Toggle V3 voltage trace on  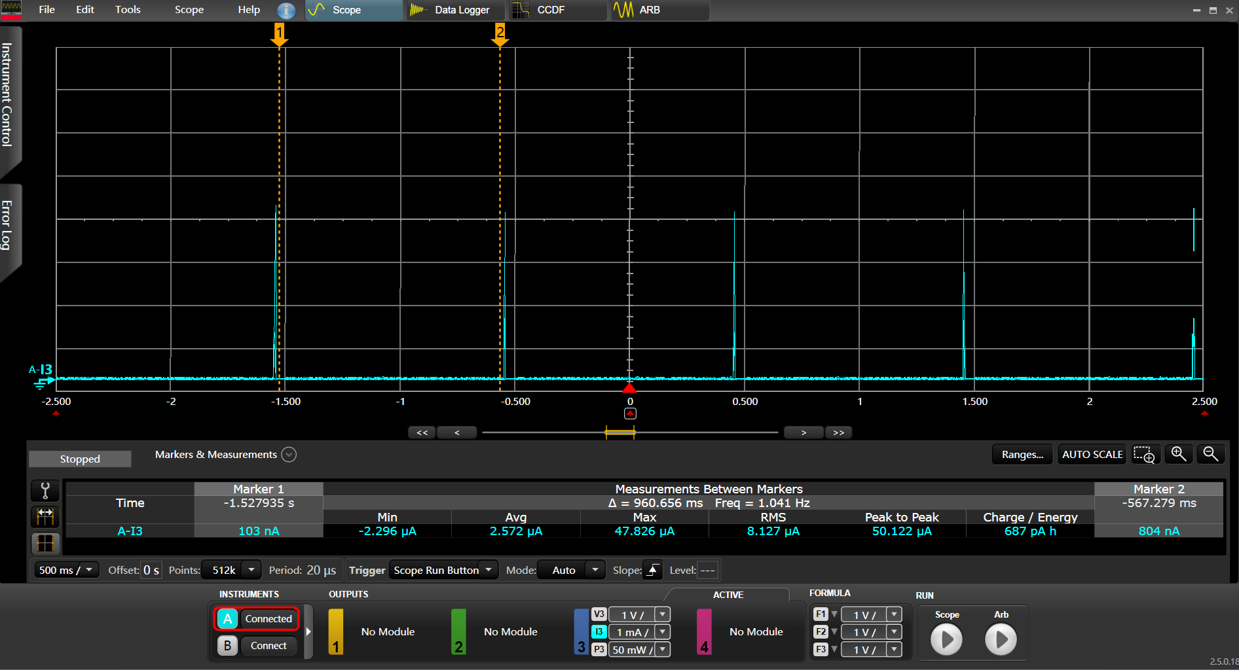click(x=599, y=614)
